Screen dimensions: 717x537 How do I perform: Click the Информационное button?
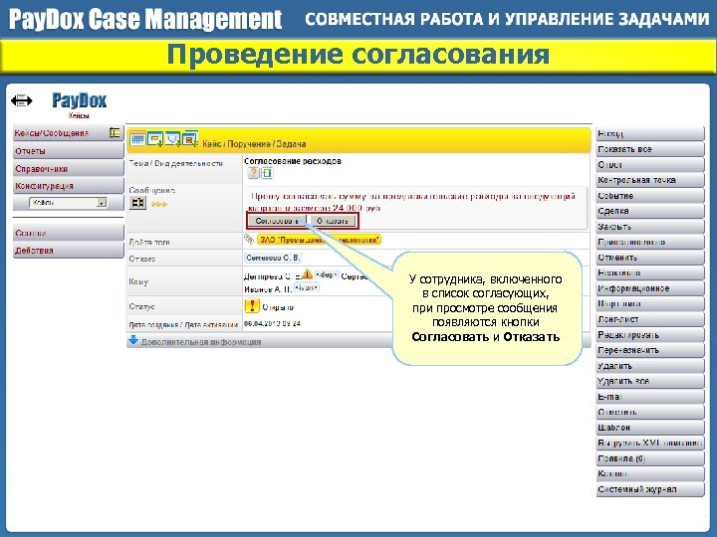[x=649, y=288]
